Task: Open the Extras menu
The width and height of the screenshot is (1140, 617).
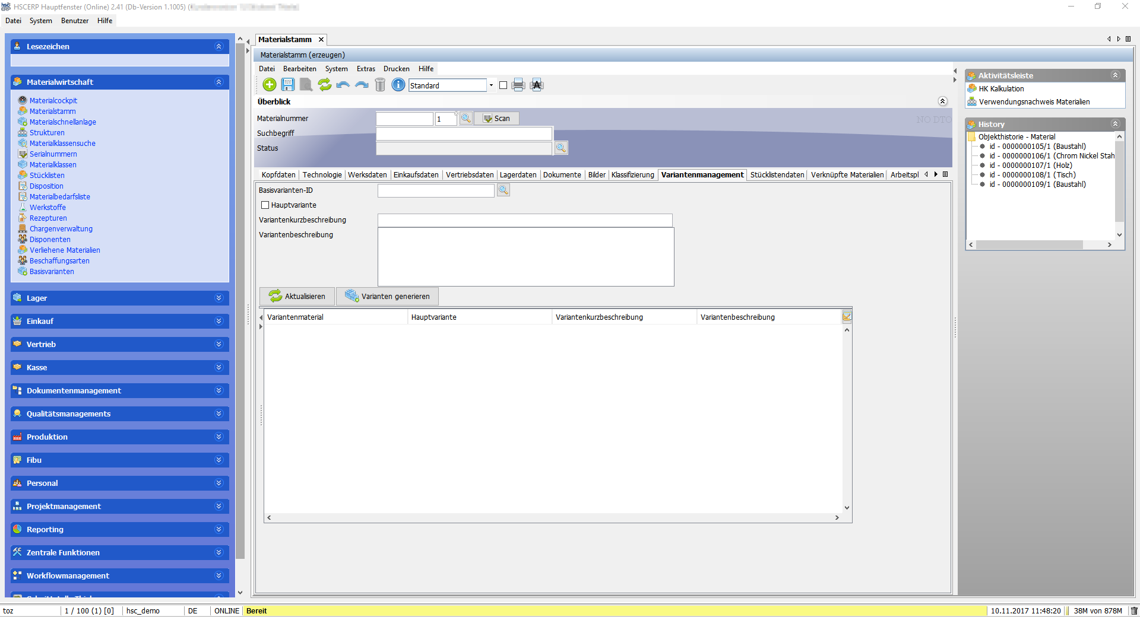Action: click(366, 69)
